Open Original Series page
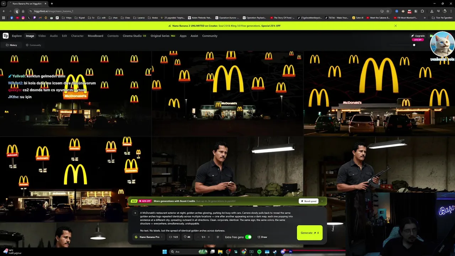Image resolution: width=455 pixels, height=256 pixels. pos(163,36)
